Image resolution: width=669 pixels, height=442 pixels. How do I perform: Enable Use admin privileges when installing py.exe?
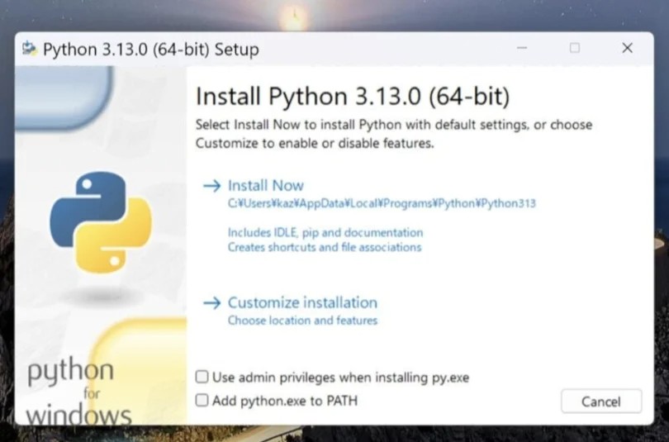pos(202,377)
